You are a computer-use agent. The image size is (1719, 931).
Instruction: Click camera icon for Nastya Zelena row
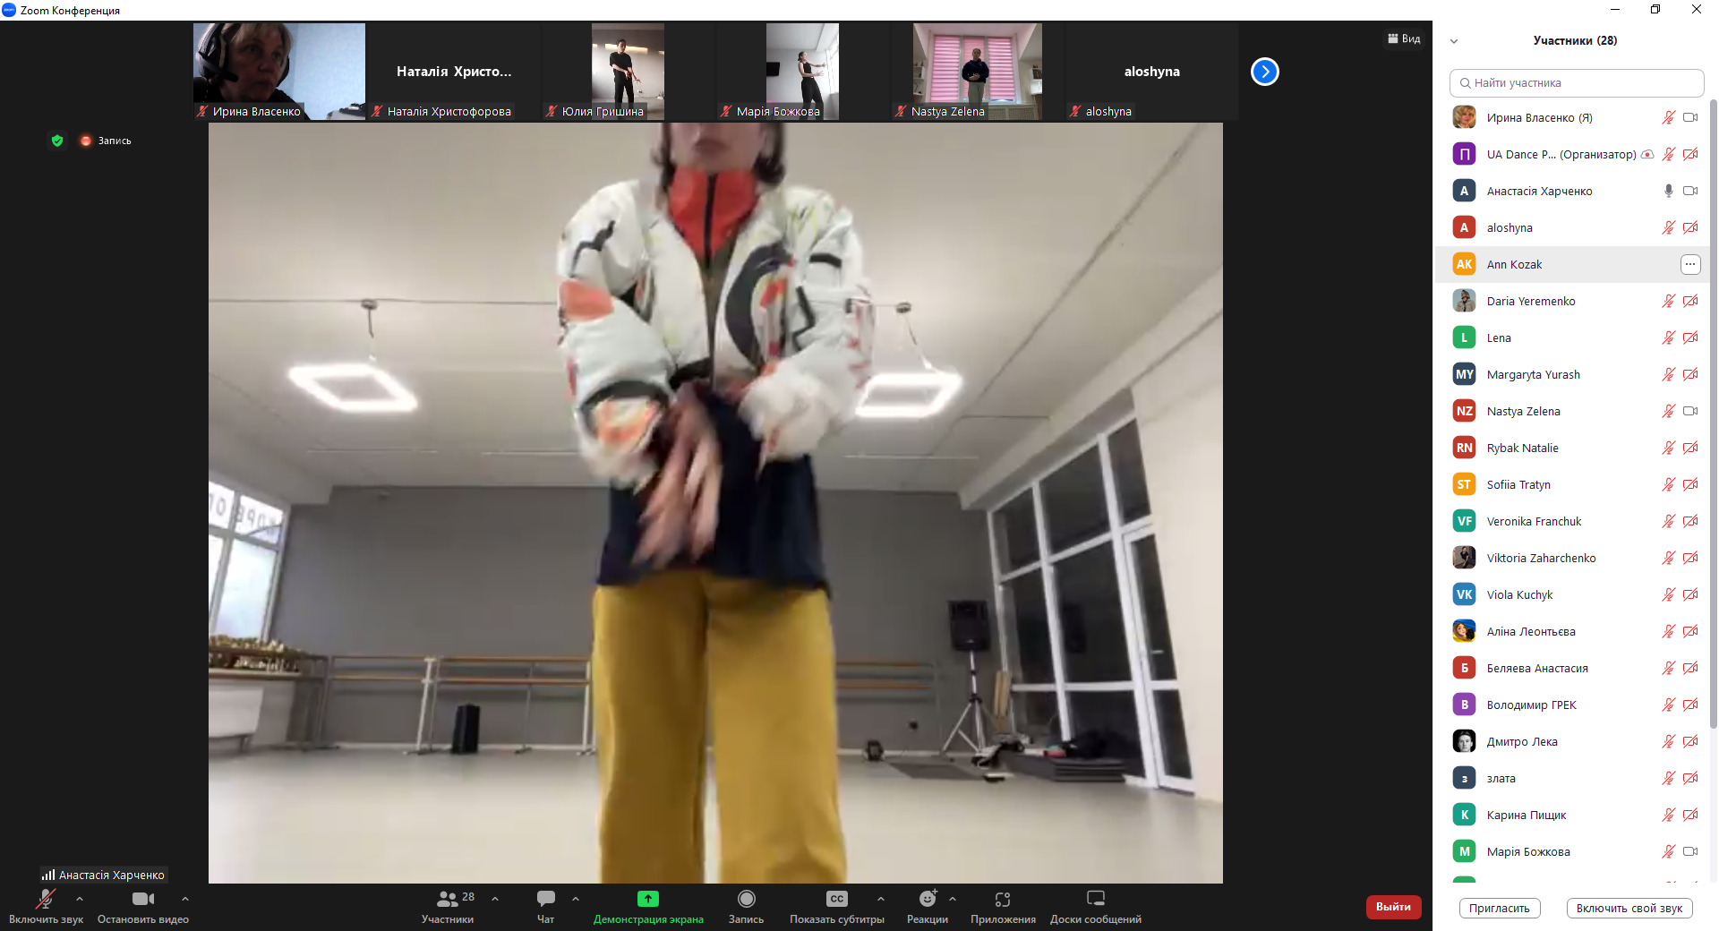pyautogui.click(x=1690, y=411)
